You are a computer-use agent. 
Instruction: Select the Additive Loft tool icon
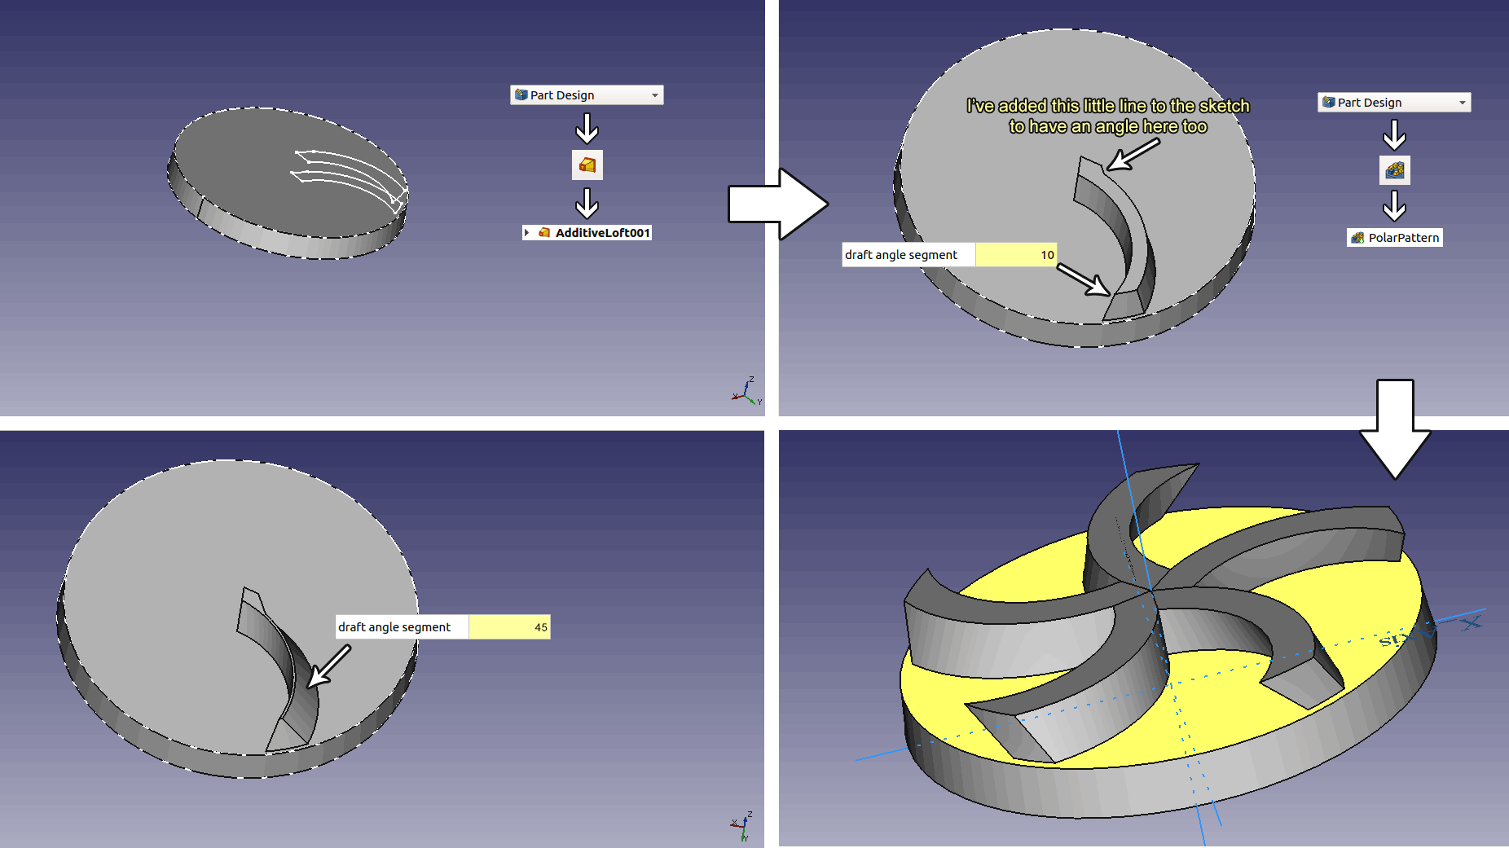click(x=587, y=165)
